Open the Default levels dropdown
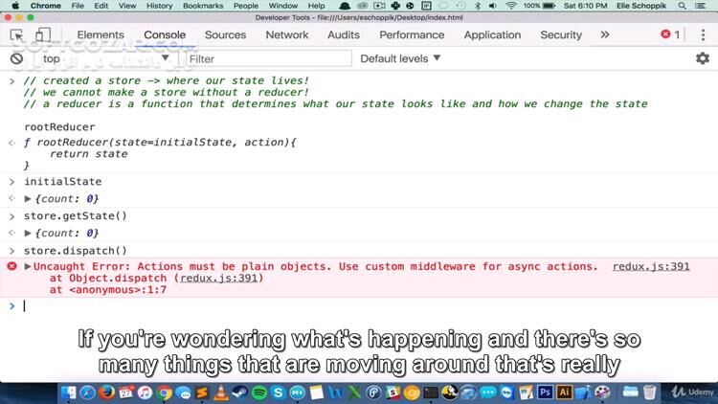Image resolution: width=718 pixels, height=404 pixels. click(x=400, y=58)
